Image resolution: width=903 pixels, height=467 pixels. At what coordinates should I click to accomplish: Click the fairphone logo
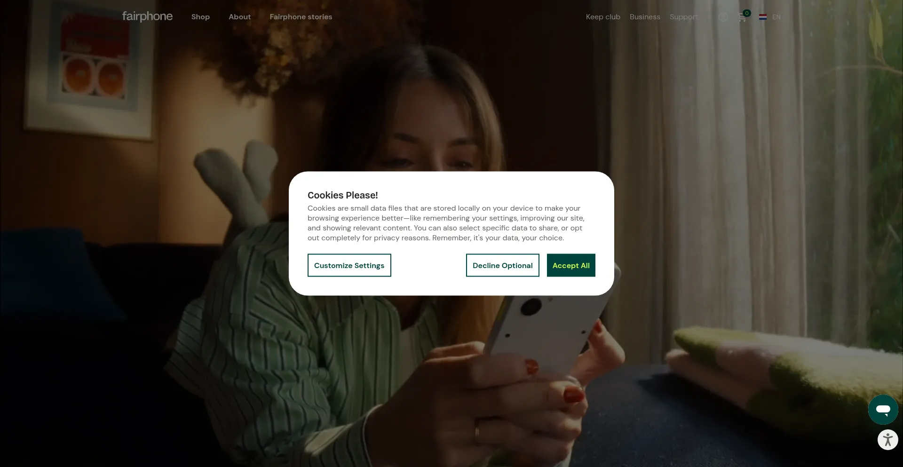click(x=147, y=16)
